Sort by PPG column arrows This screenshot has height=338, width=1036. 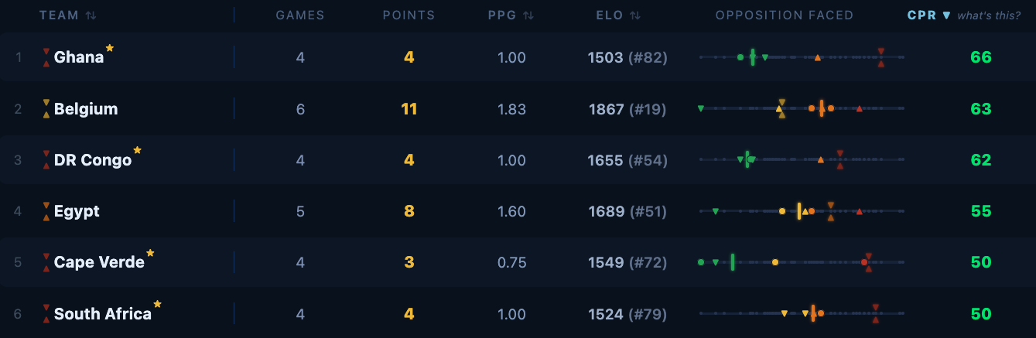coord(528,15)
